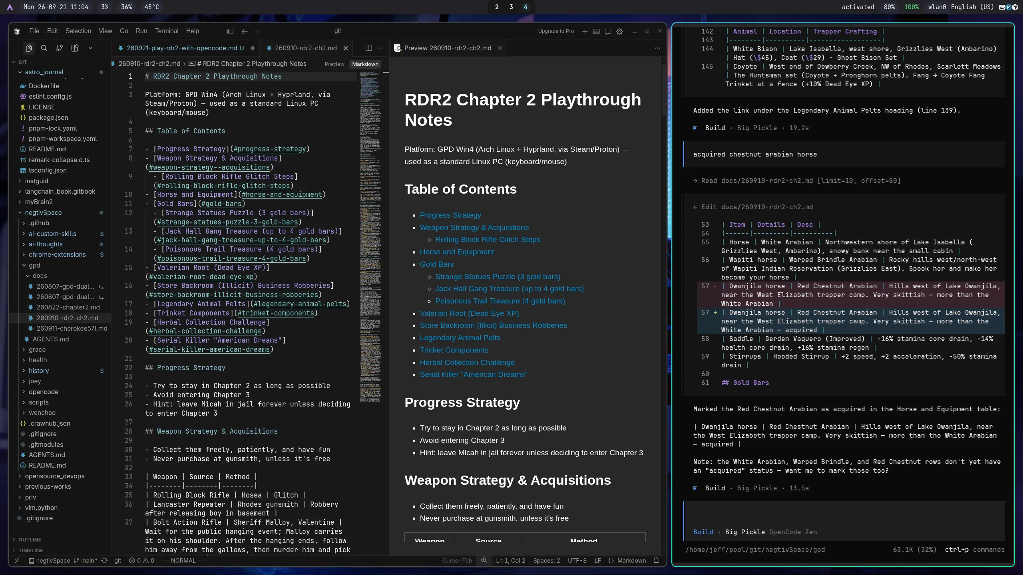The image size is (1023, 575).
Task: Switch editor to Preview mode
Action: click(334, 64)
